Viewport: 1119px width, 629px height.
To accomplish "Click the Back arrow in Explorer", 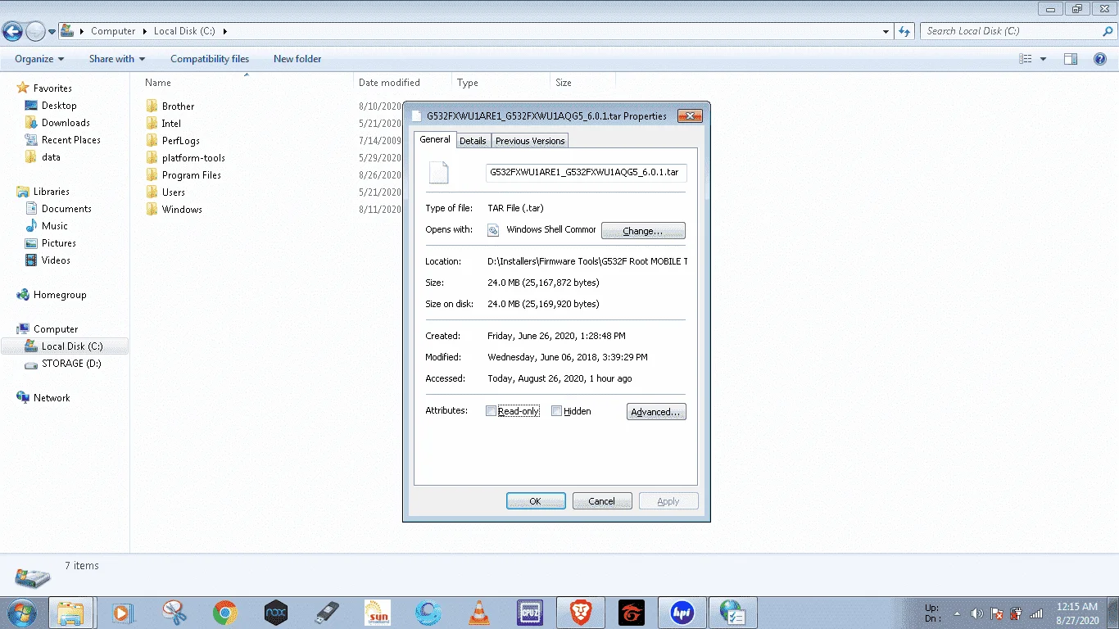I will click(x=12, y=32).
